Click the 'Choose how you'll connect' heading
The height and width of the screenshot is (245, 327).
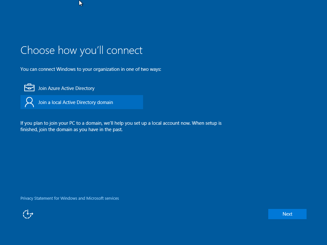point(81,50)
